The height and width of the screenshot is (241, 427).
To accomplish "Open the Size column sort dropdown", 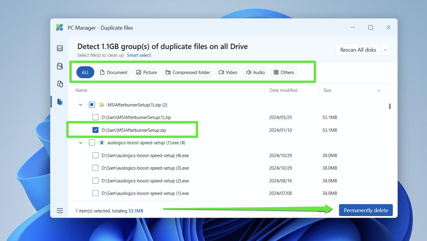I will coord(379,90).
